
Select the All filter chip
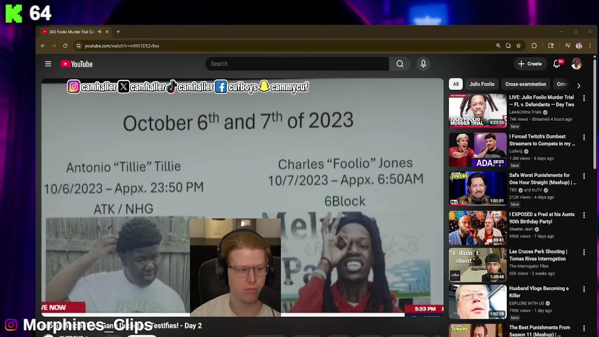coord(456,84)
